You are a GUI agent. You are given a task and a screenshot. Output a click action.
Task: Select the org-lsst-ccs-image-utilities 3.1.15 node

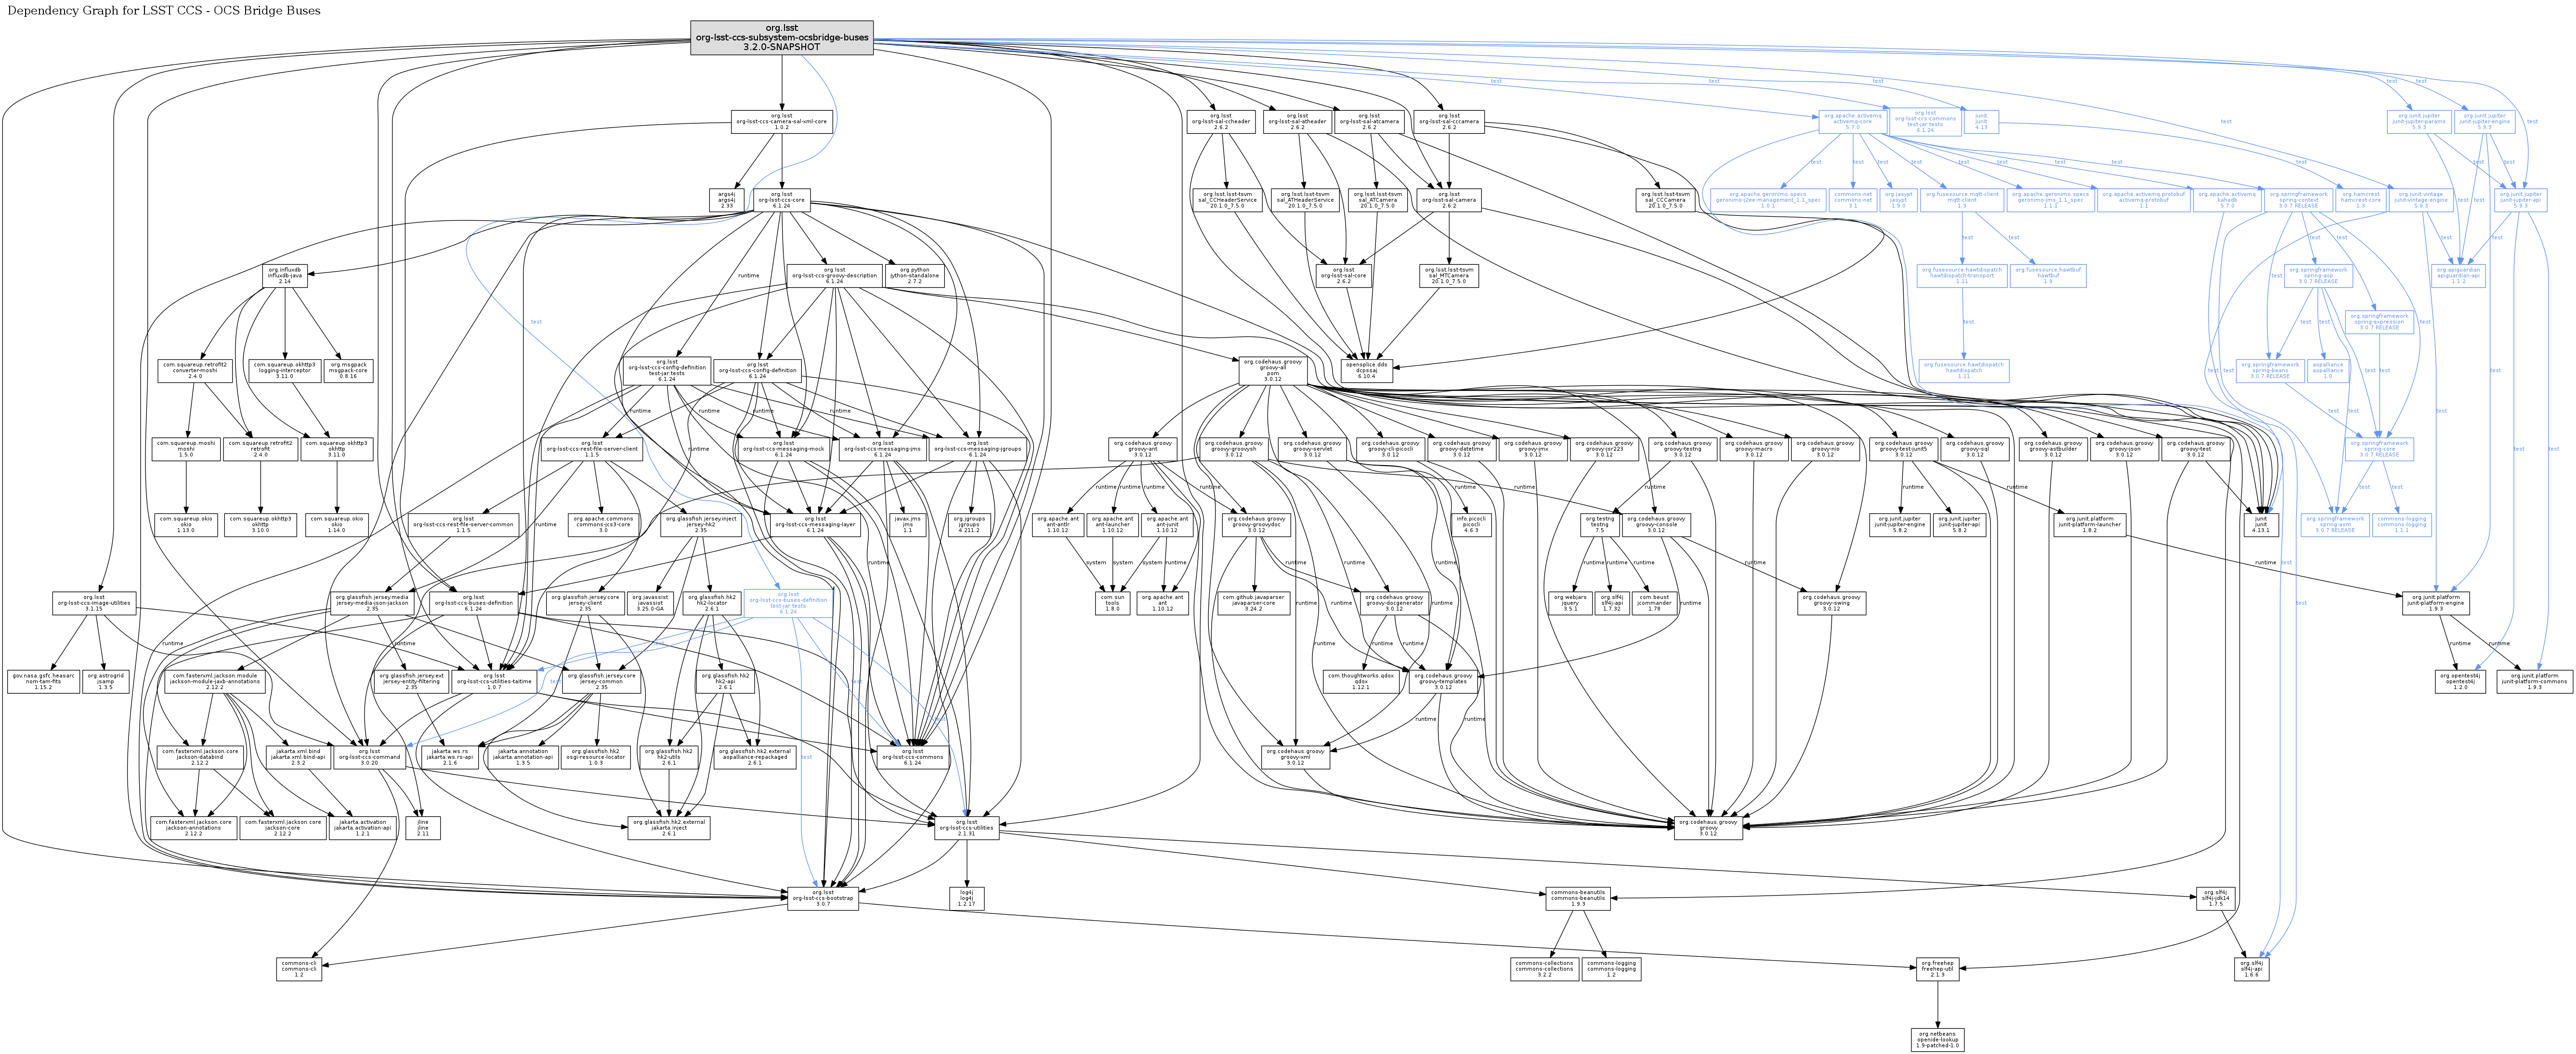[95, 604]
